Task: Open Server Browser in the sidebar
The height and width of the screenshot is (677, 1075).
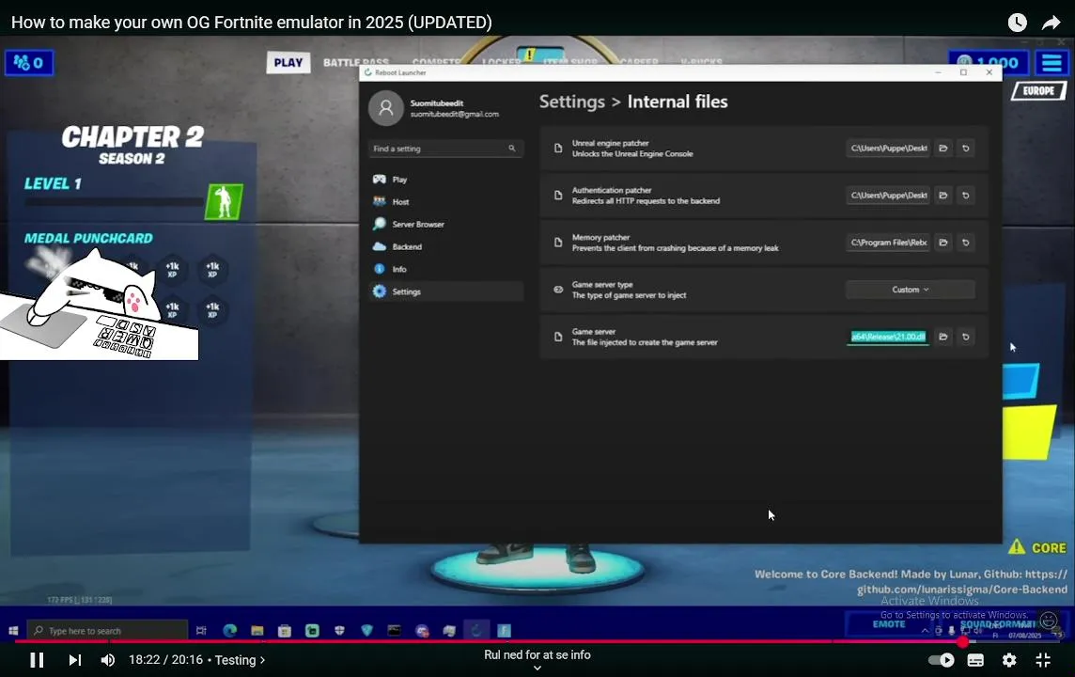Action: tap(445, 225)
